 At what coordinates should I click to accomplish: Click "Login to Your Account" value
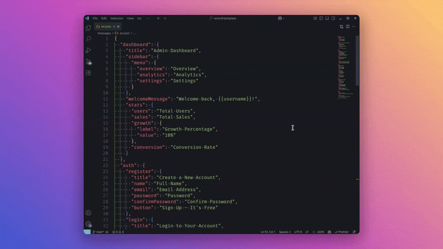189,226
